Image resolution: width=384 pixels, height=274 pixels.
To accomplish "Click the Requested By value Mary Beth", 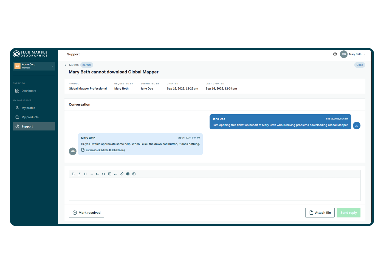I will pyautogui.click(x=121, y=89).
